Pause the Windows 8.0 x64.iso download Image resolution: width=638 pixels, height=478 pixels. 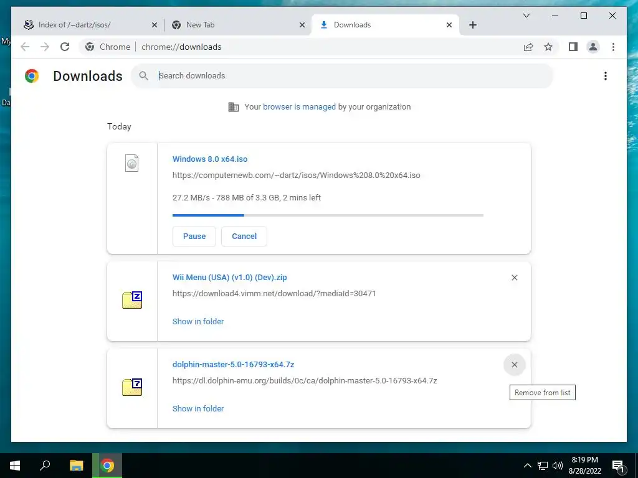pyautogui.click(x=194, y=236)
